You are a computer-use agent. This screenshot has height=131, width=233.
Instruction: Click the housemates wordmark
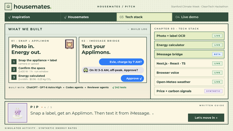click(x=32, y=7)
